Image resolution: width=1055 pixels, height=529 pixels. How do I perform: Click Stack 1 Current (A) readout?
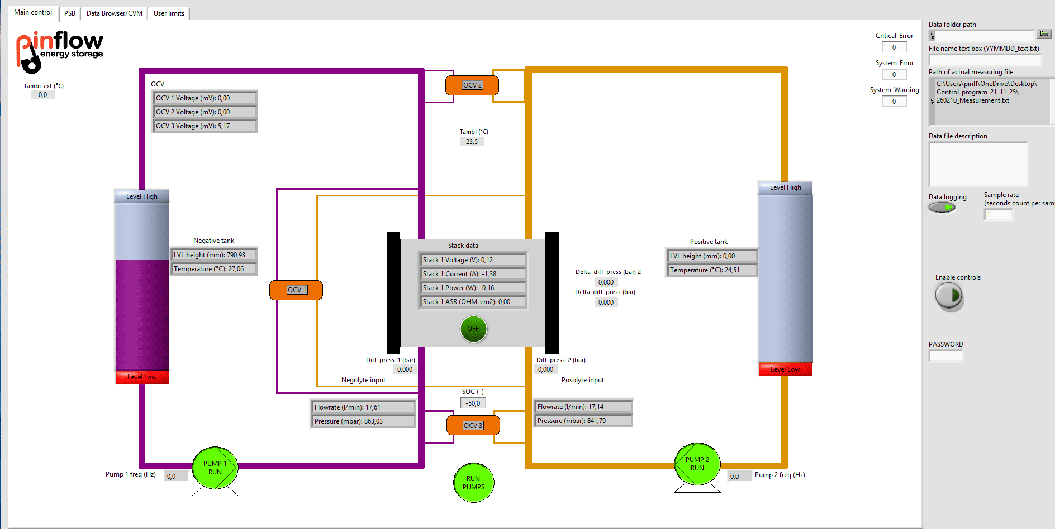pyautogui.click(x=473, y=274)
